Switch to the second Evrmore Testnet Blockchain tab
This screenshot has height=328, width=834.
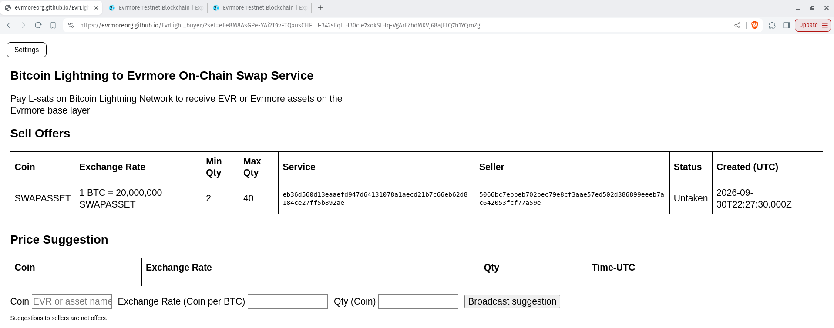tap(155, 8)
